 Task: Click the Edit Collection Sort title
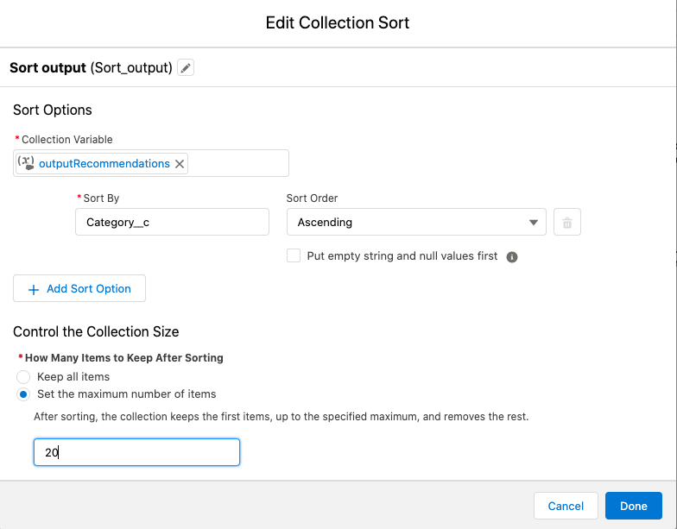click(x=338, y=22)
